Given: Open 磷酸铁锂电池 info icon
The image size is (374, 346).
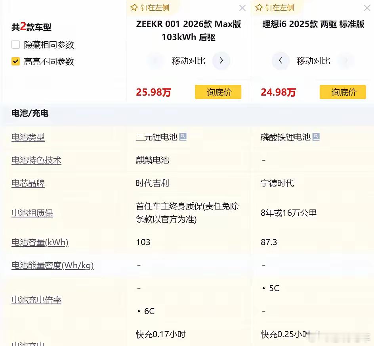Looking at the screenshot, I should coord(316,137).
